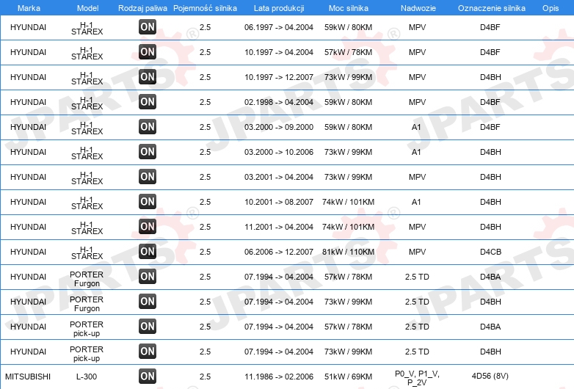Select the MITSUBISHI brand cell
Screen dimensions: 574x389
tap(28, 377)
